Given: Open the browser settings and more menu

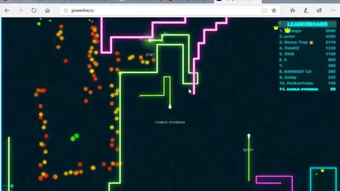Looking at the screenshot, I should pos(333,11).
